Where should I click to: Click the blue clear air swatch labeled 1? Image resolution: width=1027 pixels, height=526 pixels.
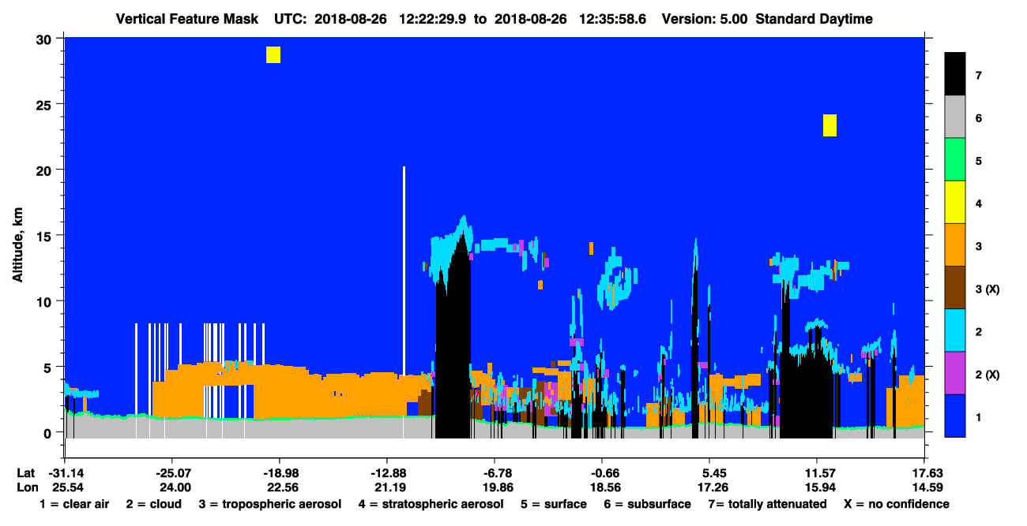click(955, 416)
